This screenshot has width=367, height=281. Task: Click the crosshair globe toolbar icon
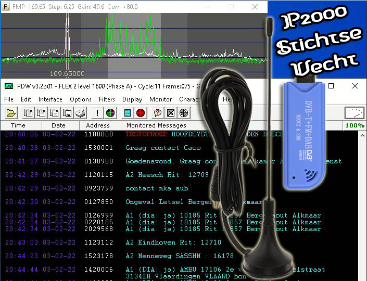click(x=184, y=113)
